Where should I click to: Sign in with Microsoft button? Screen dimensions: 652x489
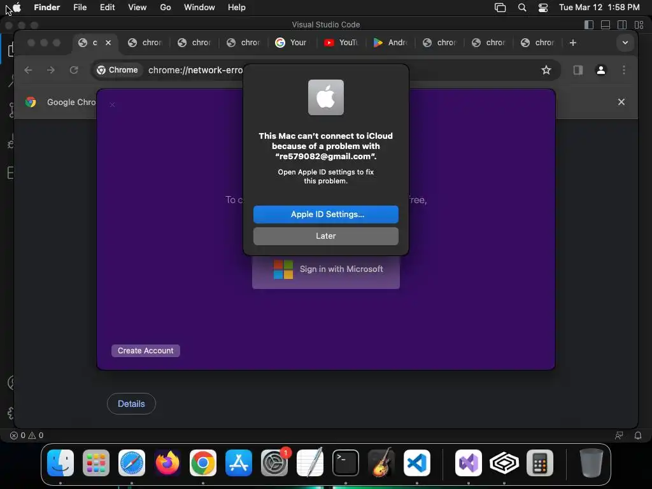[325, 269]
